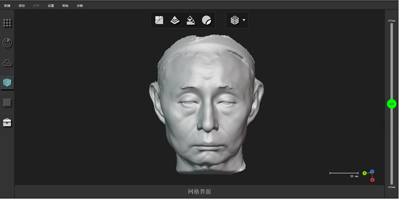Open the 诊断 (Diagnostics) menu
The image size is (399, 199).
click(x=80, y=5)
